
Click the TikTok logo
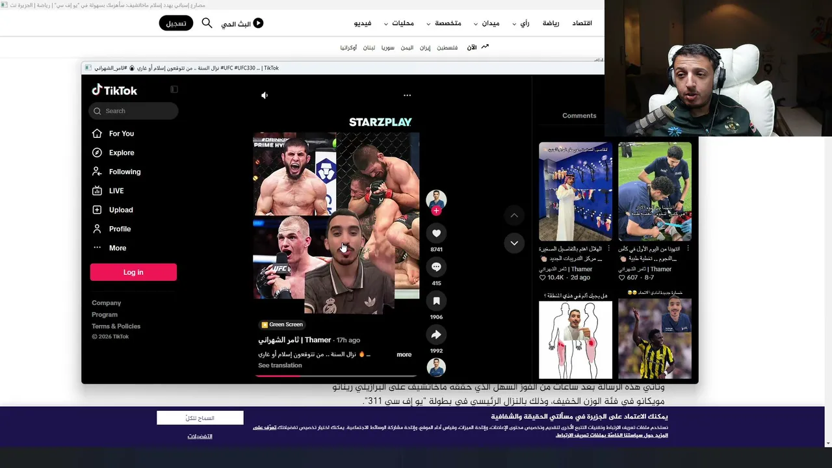pyautogui.click(x=114, y=90)
